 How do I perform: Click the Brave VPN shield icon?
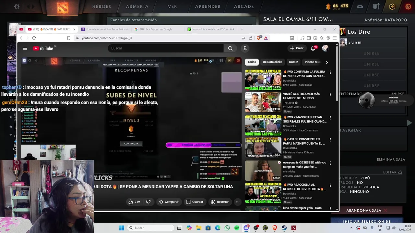pyautogui.click(x=328, y=38)
